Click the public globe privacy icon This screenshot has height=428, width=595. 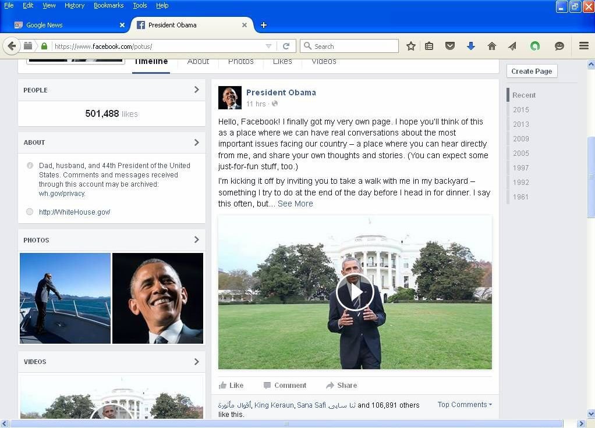(x=275, y=104)
